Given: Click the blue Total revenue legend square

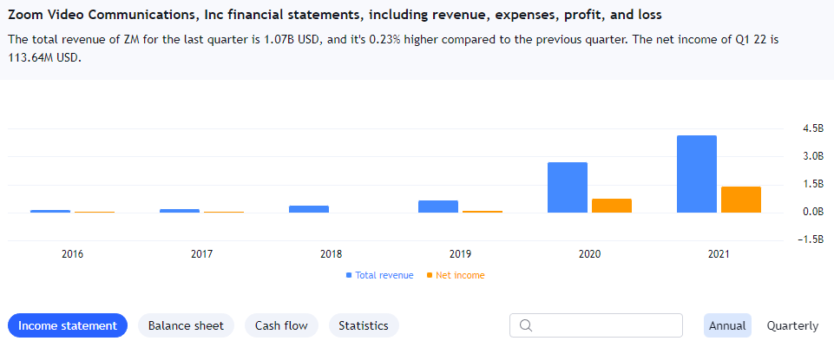Looking at the screenshot, I should (349, 276).
